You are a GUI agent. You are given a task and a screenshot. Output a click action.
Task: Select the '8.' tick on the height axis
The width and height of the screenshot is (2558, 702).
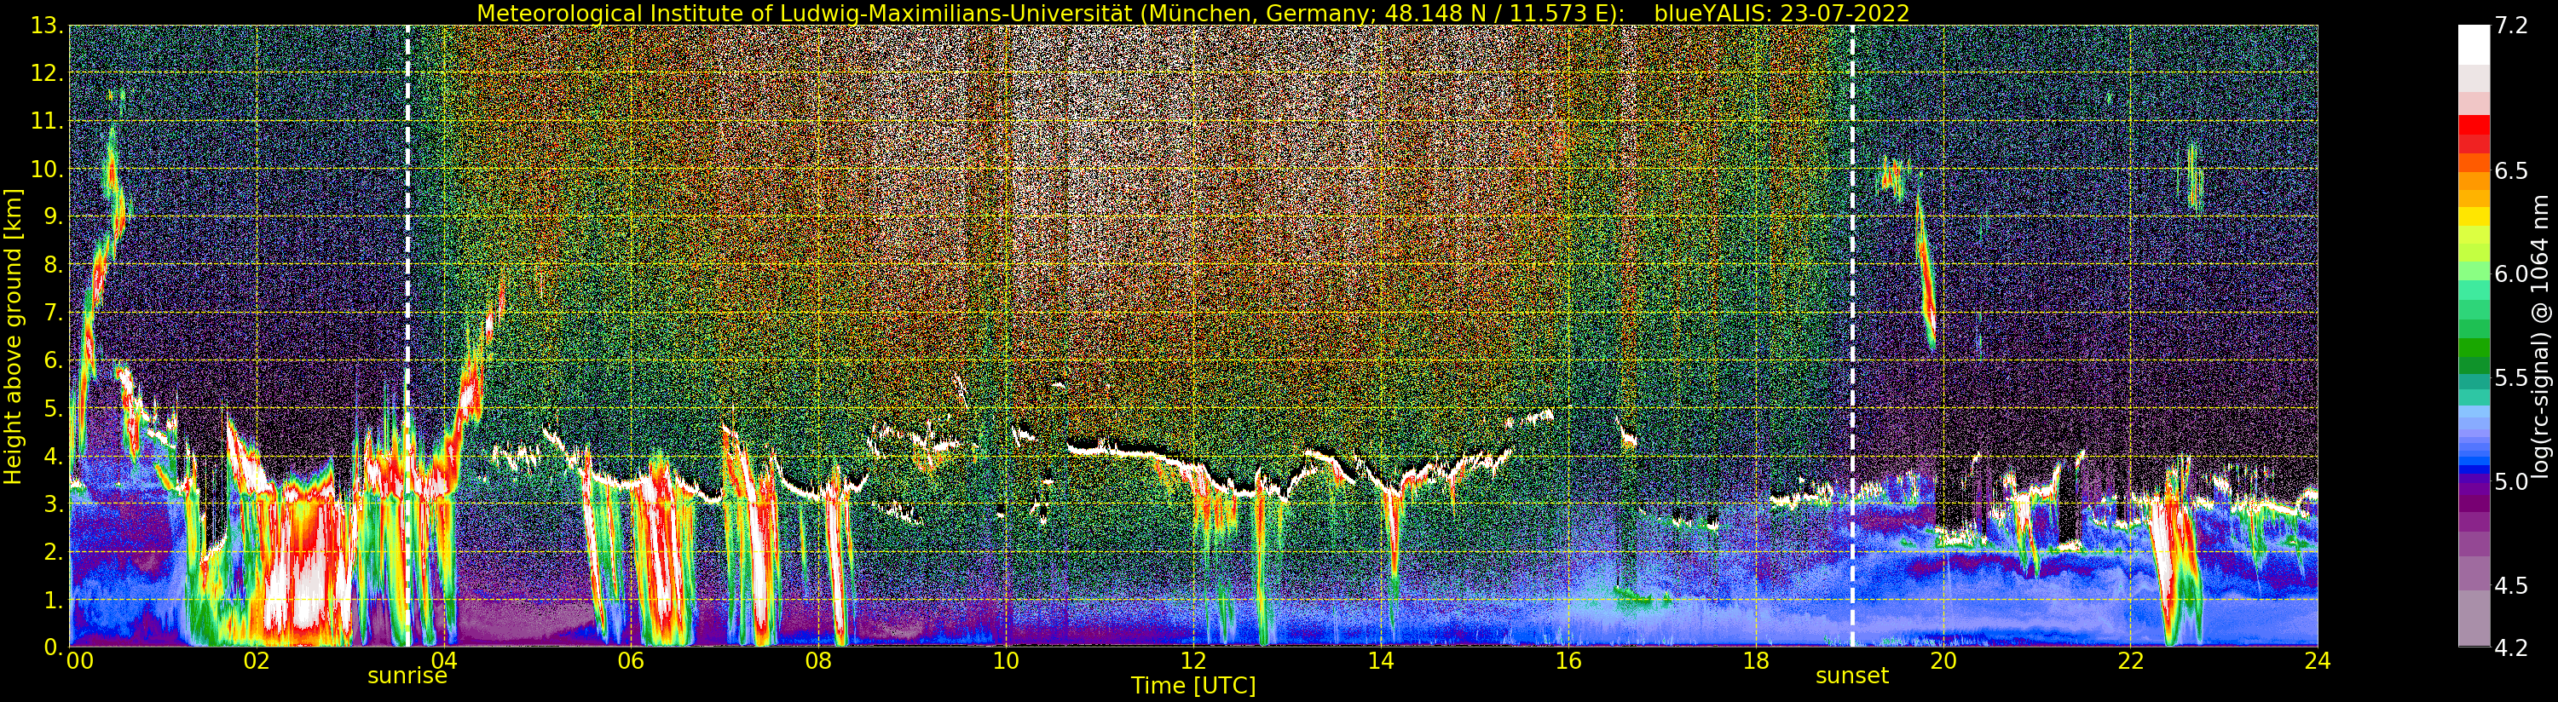(x=54, y=264)
